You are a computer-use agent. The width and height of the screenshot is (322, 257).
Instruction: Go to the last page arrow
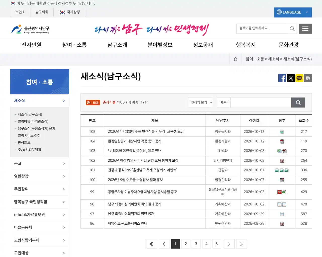(x=242, y=244)
